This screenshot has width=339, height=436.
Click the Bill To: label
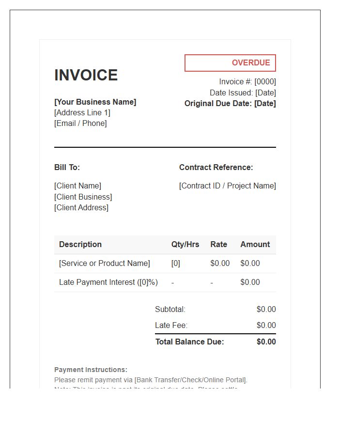click(x=67, y=168)
